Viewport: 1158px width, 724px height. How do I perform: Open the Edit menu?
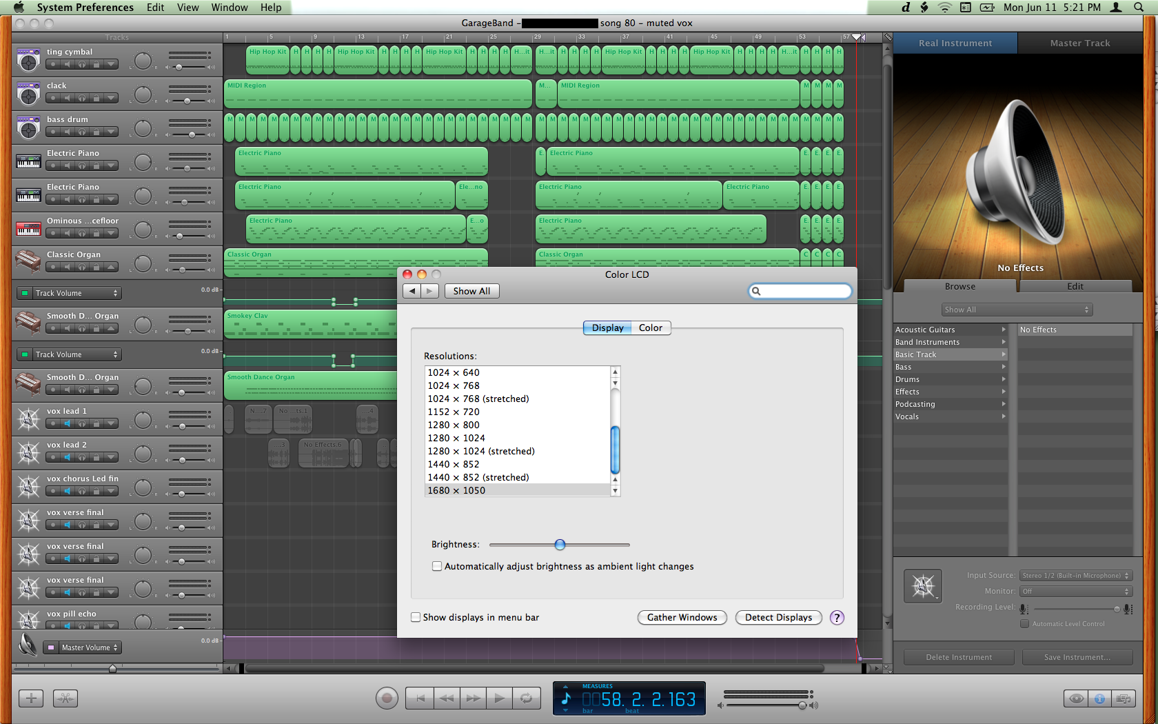point(155,8)
